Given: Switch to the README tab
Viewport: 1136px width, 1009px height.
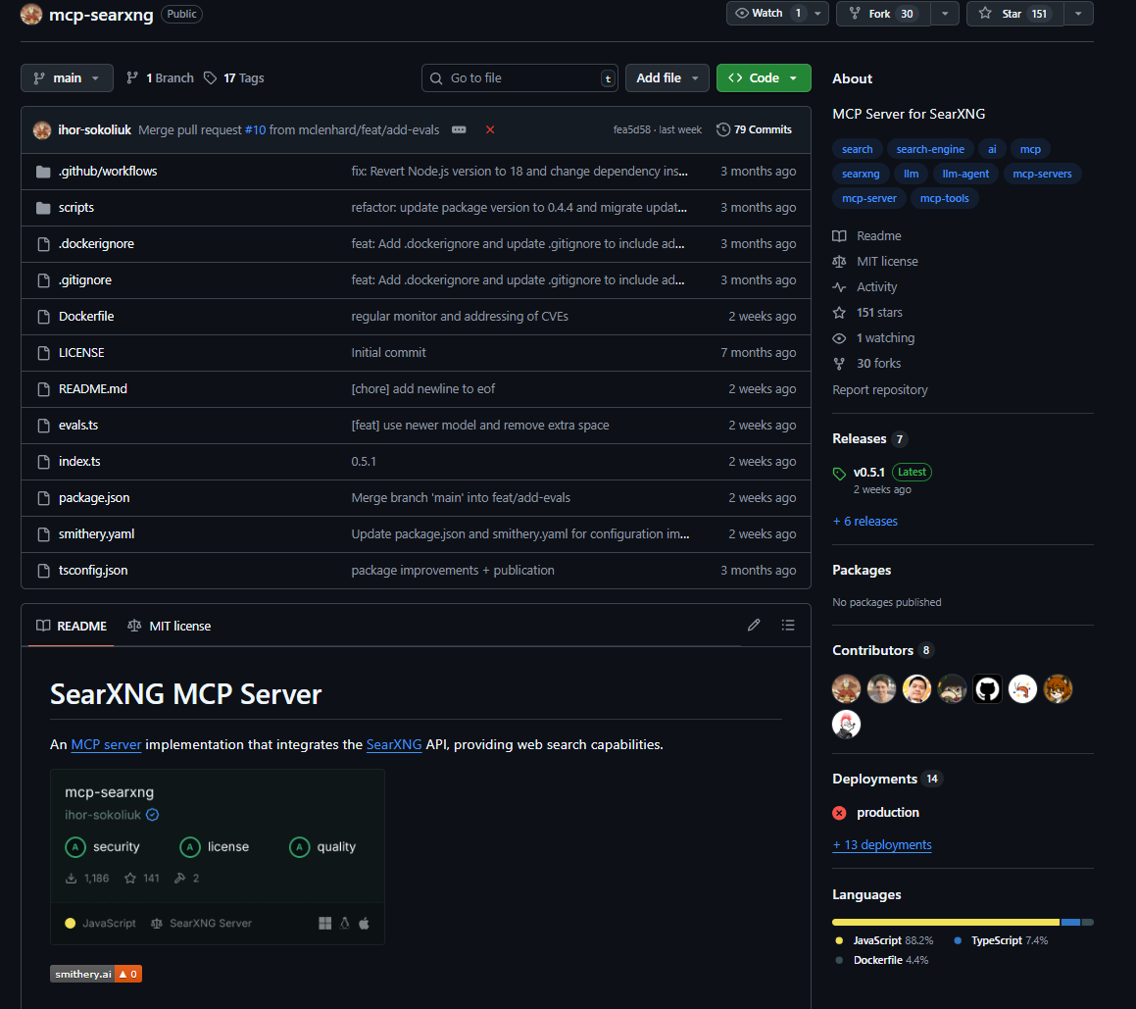Looking at the screenshot, I should pyautogui.click(x=72, y=626).
